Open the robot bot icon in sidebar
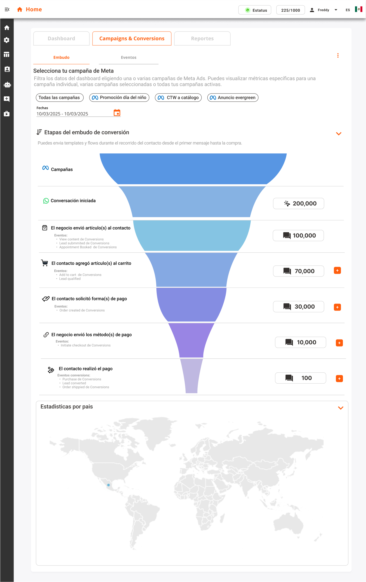The height and width of the screenshot is (582, 366). click(x=7, y=85)
